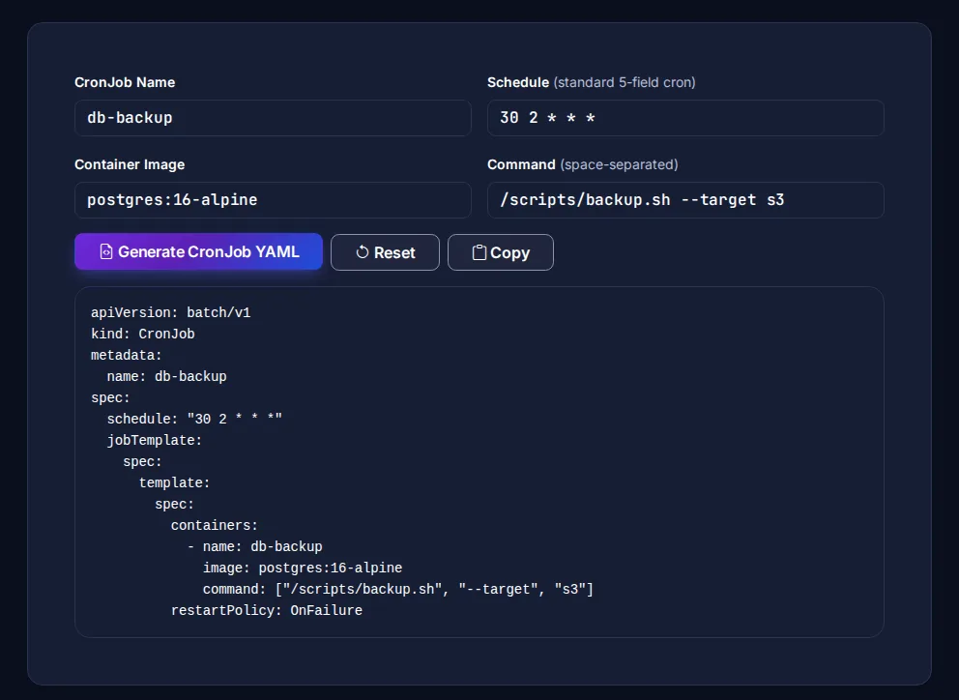Click the 'jobTemplate:' line

154,441
